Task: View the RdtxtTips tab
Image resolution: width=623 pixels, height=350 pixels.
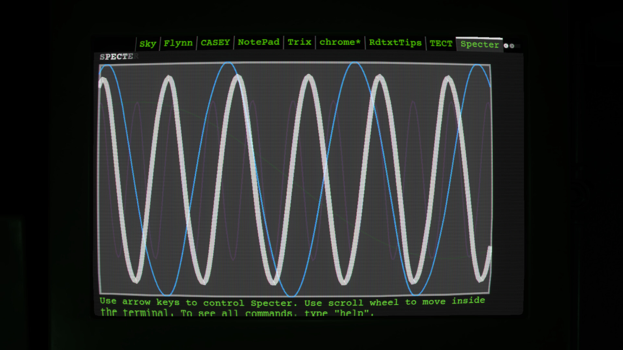Action: coord(396,43)
